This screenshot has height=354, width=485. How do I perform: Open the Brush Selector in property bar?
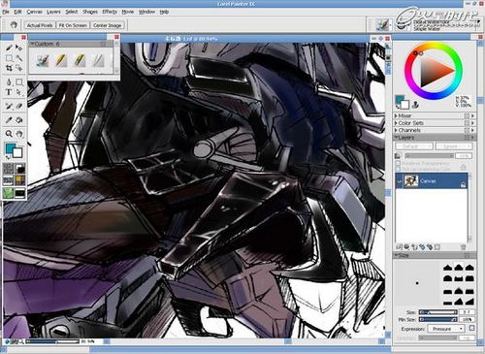[383, 24]
